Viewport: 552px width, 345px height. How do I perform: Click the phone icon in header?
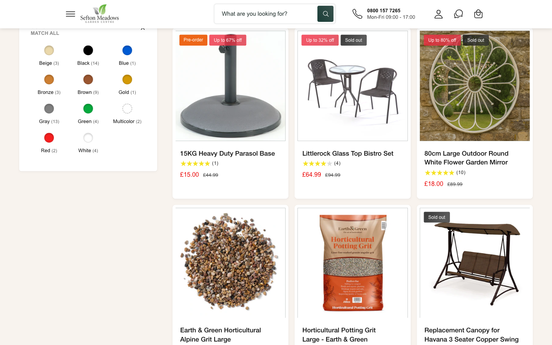(x=357, y=14)
